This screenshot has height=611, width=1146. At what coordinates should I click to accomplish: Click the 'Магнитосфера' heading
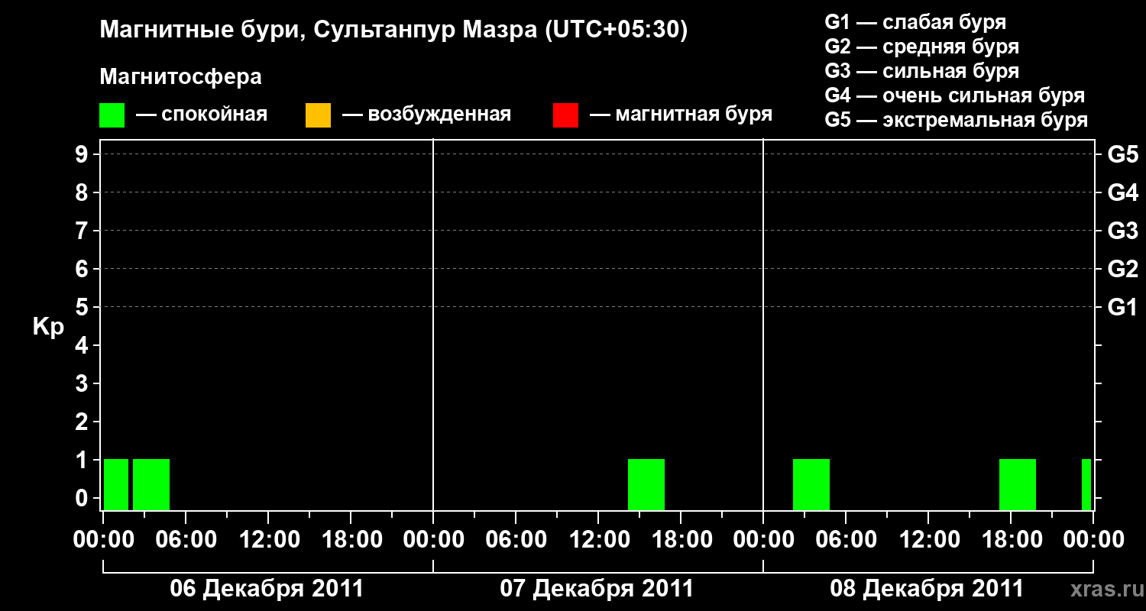[x=181, y=77]
